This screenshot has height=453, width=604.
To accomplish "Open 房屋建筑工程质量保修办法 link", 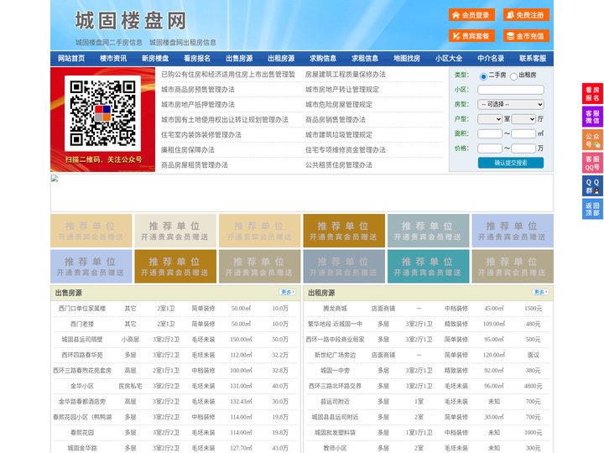I will (x=346, y=75).
